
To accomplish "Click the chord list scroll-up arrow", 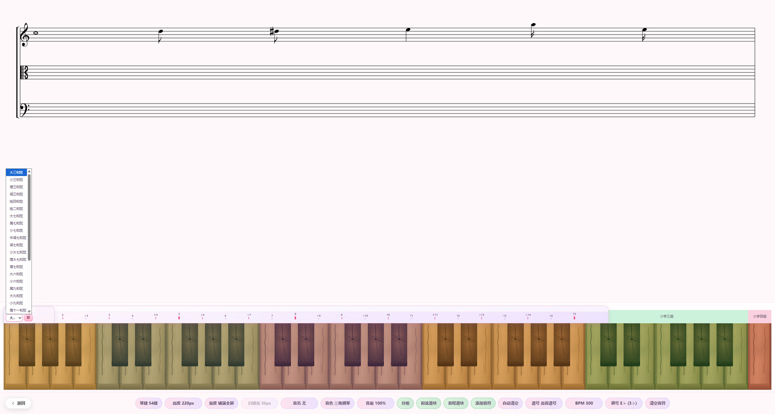I will 29,171.
